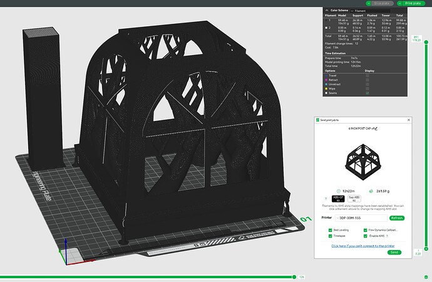
Task: Change AMS mapping for ABS-GF filament
Action: click(338, 199)
